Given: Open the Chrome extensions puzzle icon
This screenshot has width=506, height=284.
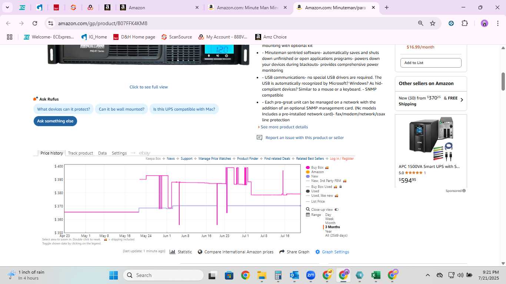Looking at the screenshot, I should coord(465,23).
